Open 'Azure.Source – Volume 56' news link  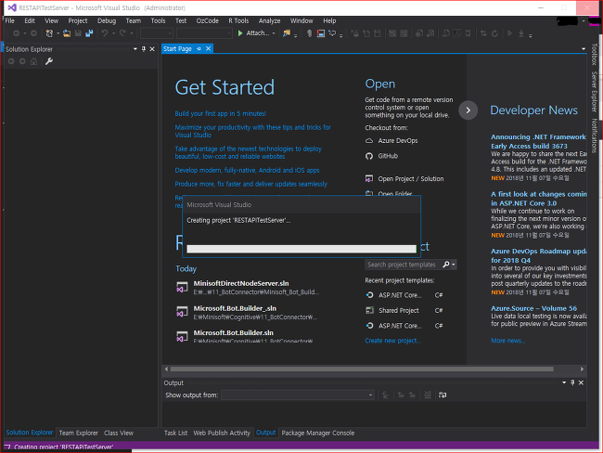point(533,308)
